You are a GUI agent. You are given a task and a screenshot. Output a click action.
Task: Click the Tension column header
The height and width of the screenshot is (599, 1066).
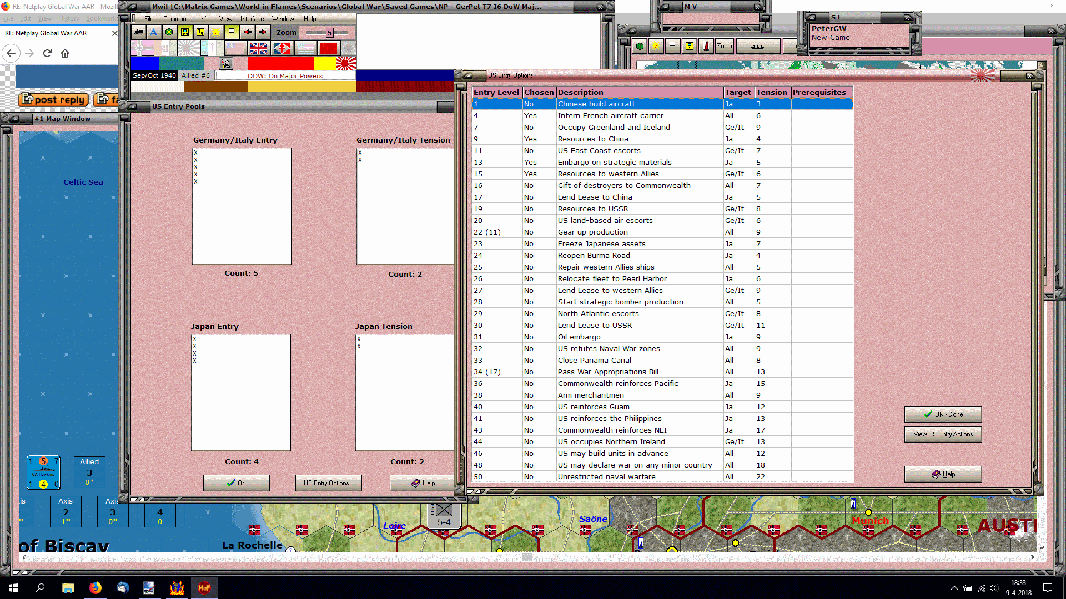(772, 92)
